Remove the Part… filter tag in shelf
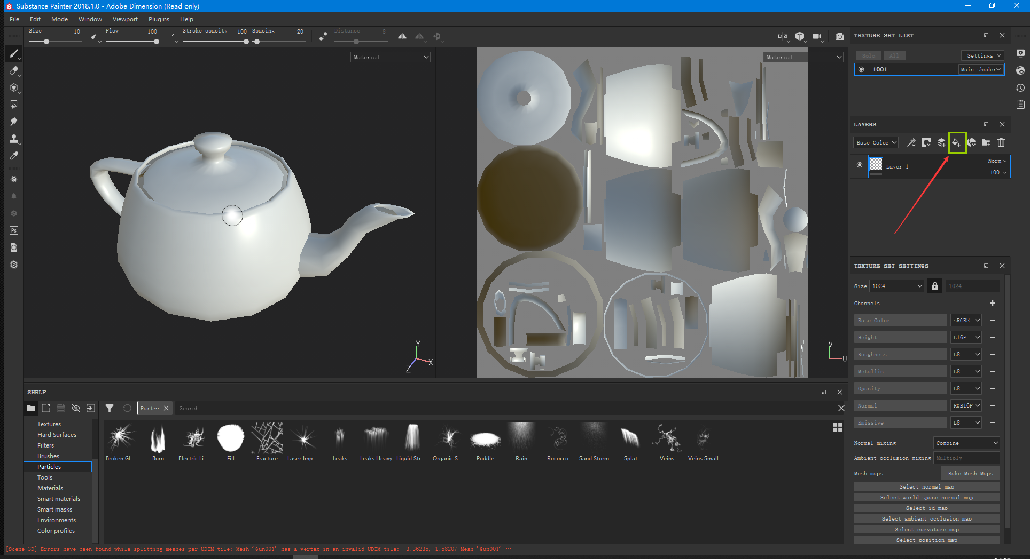The image size is (1030, 559). [x=166, y=408]
